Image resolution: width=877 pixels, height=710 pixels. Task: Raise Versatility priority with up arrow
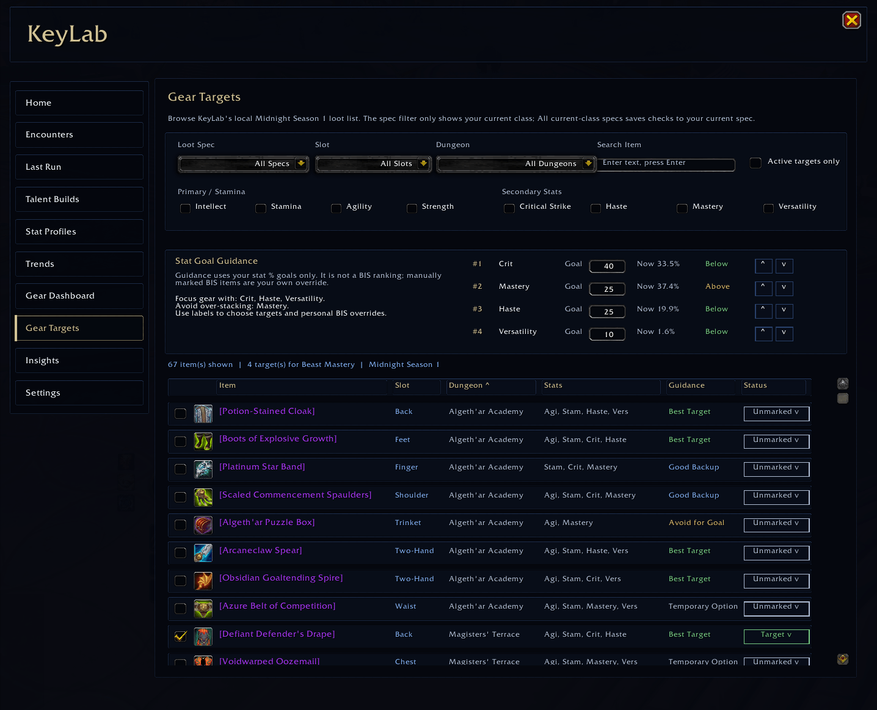[763, 333]
